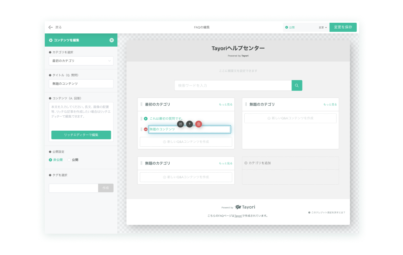Click the edit pencil icon above 無題のコンテンツ
The height and width of the screenshot is (255, 403).
[x=180, y=124]
